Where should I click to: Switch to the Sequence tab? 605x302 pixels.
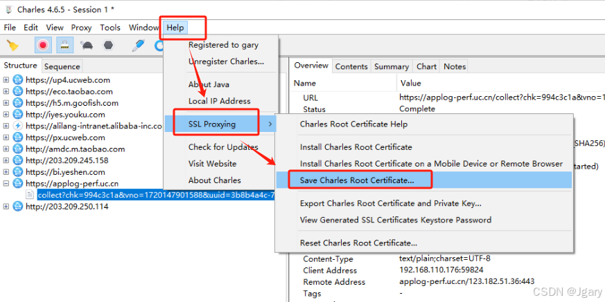(62, 67)
